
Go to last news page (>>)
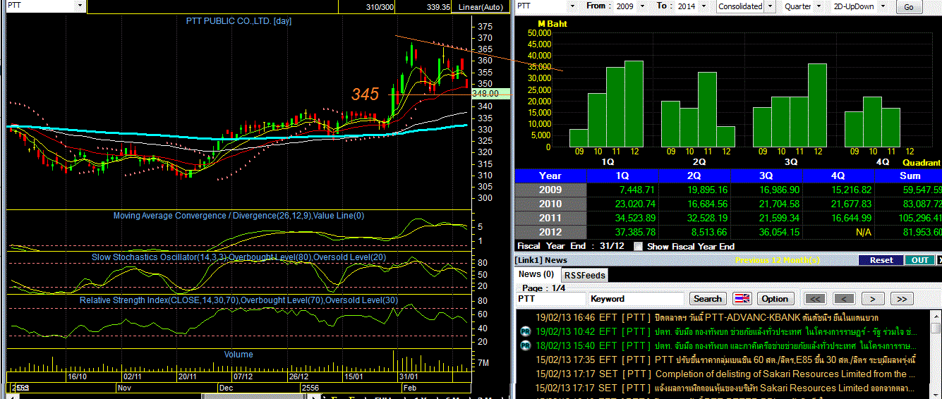[902, 299]
